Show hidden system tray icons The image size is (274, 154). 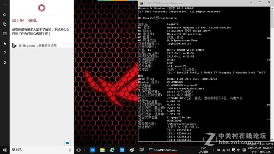[x=213, y=150]
